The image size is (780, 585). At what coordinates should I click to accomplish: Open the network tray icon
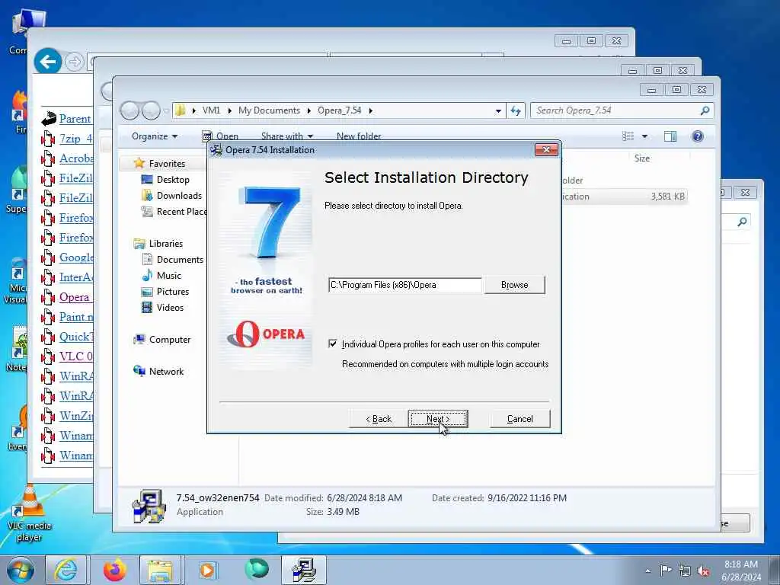pyautogui.click(x=685, y=571)
